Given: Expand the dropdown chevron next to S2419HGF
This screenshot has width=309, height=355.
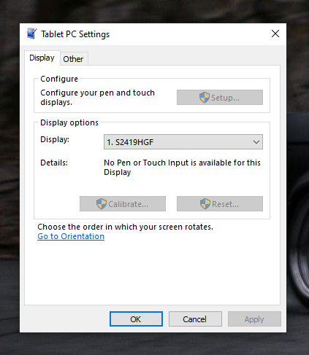Looking at the screenshot, I should click(x=256, y=142).
